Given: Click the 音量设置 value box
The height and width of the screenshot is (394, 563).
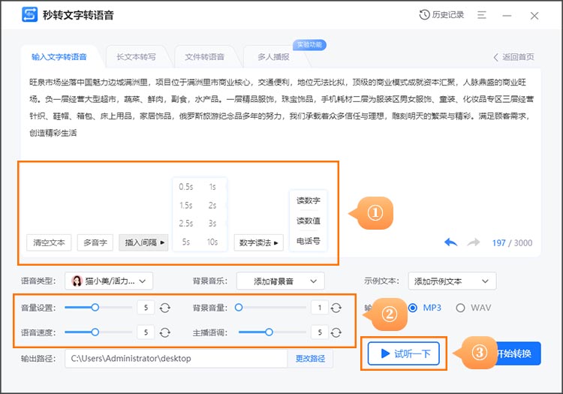Looking at the screenshot, I should click(146, 308).
